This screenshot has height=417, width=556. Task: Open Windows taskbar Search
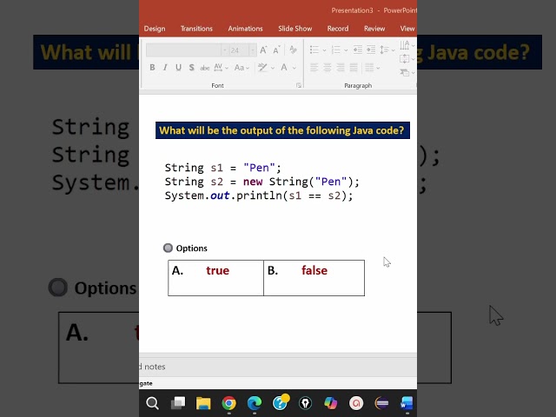(153, 403)
